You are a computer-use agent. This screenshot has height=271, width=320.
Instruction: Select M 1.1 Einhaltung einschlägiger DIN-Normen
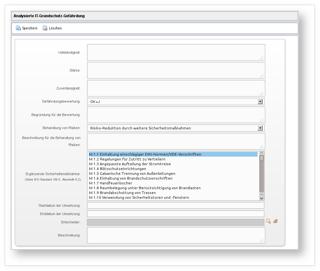pyautogui.click(x=145, y=154)
